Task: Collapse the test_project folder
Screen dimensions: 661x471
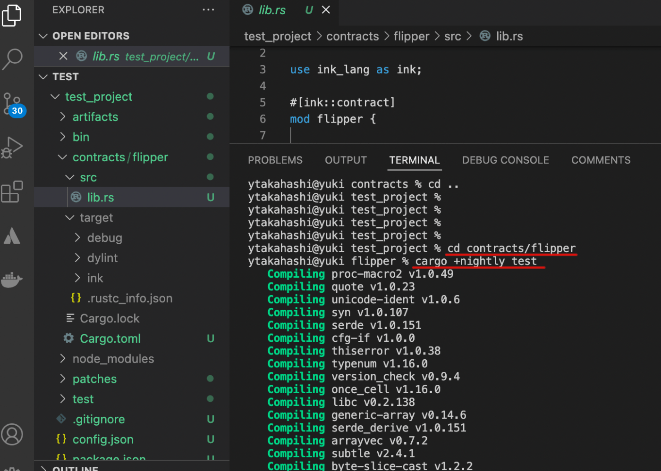Action: click(56, 97)
